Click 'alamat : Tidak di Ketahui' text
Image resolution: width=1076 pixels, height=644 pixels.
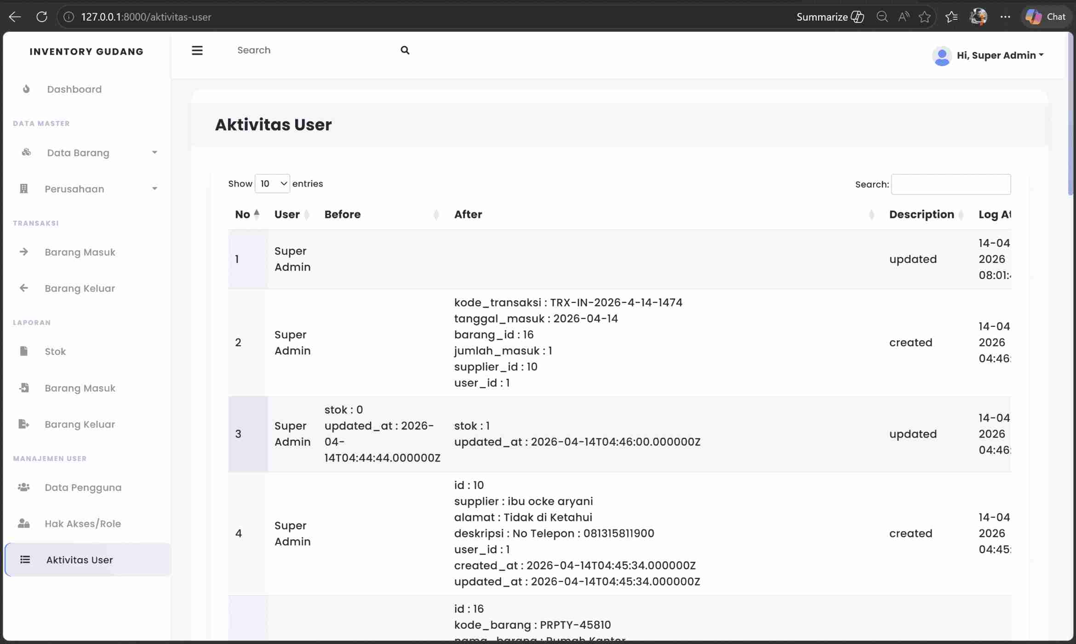(x=523, y=517)
